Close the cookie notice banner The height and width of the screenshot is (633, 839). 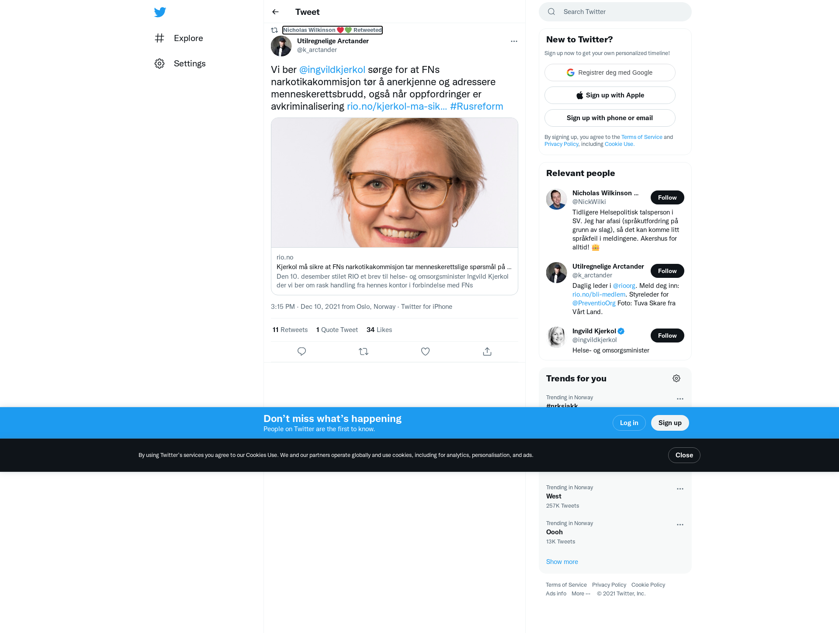coord(684,455)
